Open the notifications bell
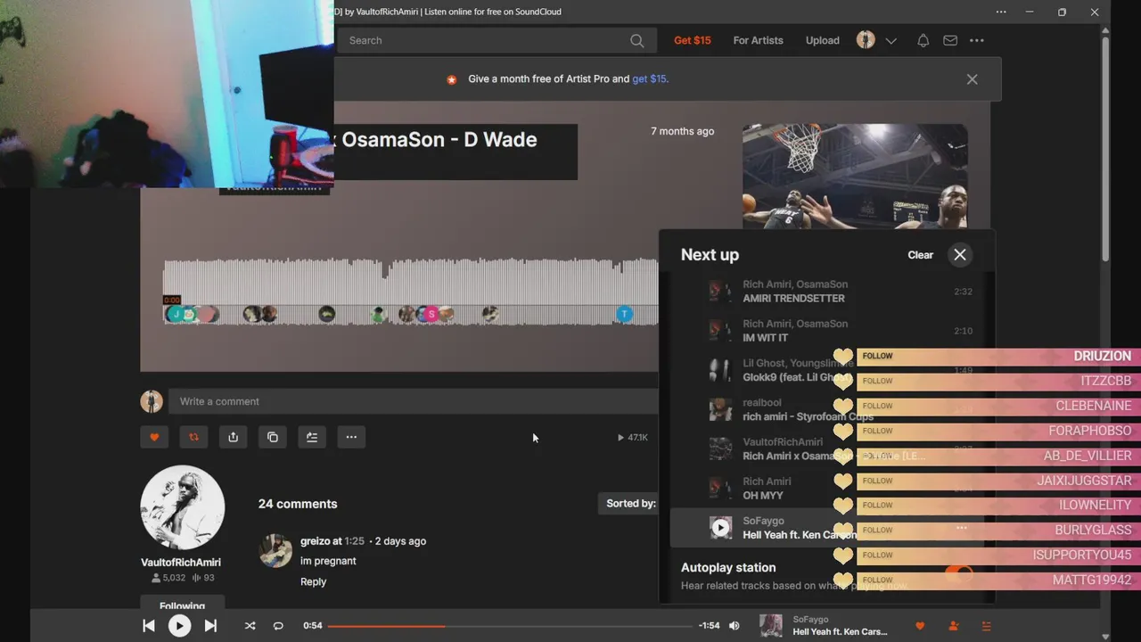 tap(923, 40)
